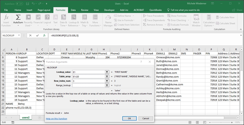244x125 pixels.
Task: Click the Insert Function icon
Action: [6, 21]
